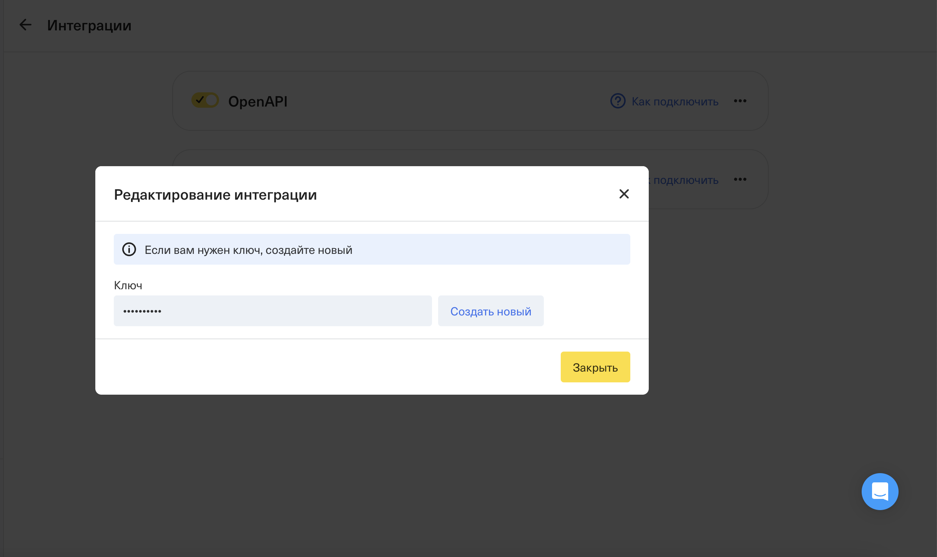Open the OpenAPI 'Как подключить' link
The height and width of the screenshot is (557, 937).
675,102
